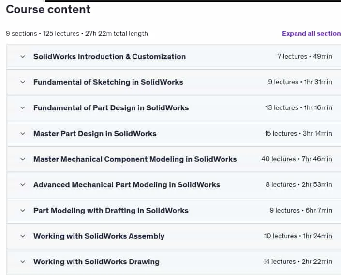Open Working with SolidWorks Assembly title
The image size is (341, 275).
pos(99,236)
